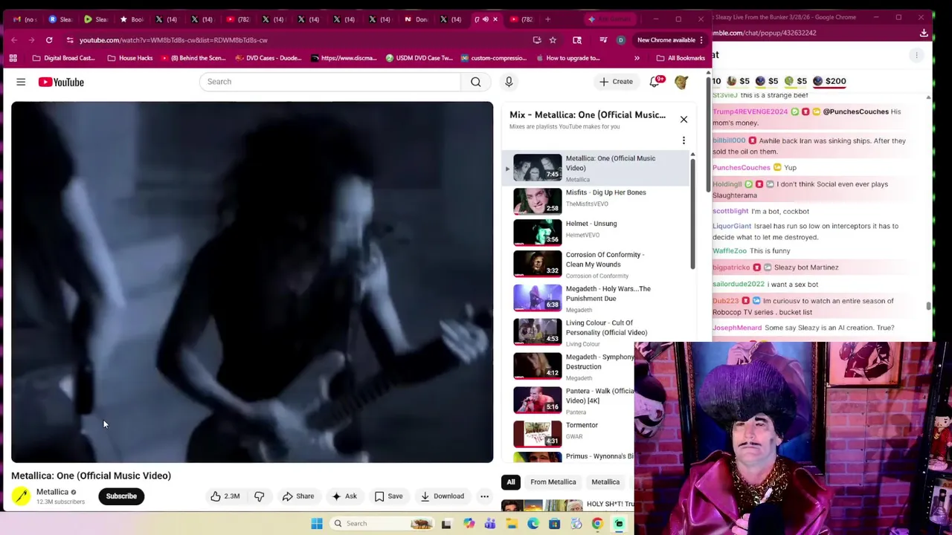Open Digital Broad Cast bookmark folder

tap(64, 58)
